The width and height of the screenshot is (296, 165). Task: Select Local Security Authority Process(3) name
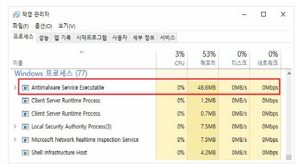pos(71,126)
